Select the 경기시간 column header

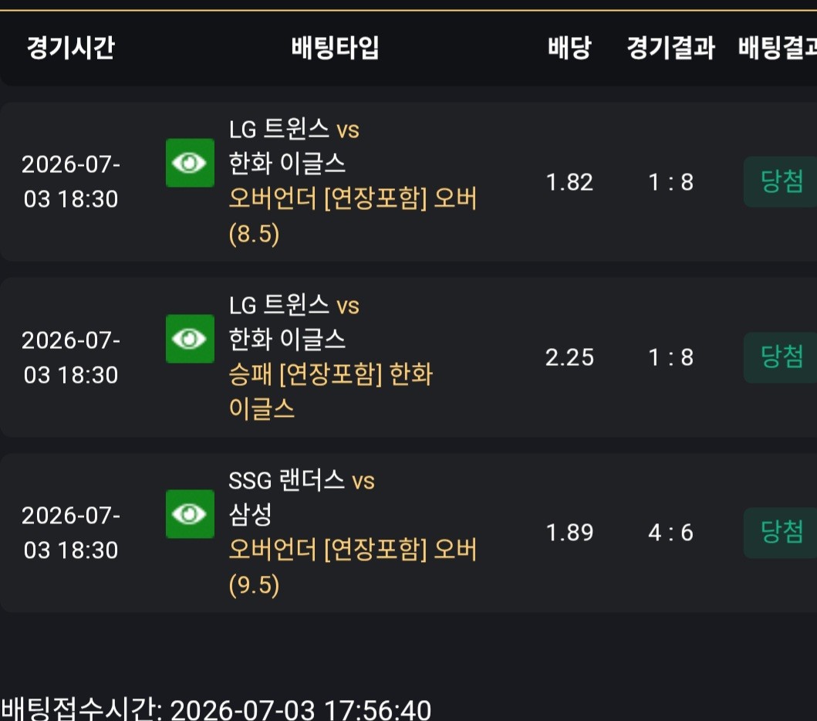pyautogui.click(x=70, y=47)
